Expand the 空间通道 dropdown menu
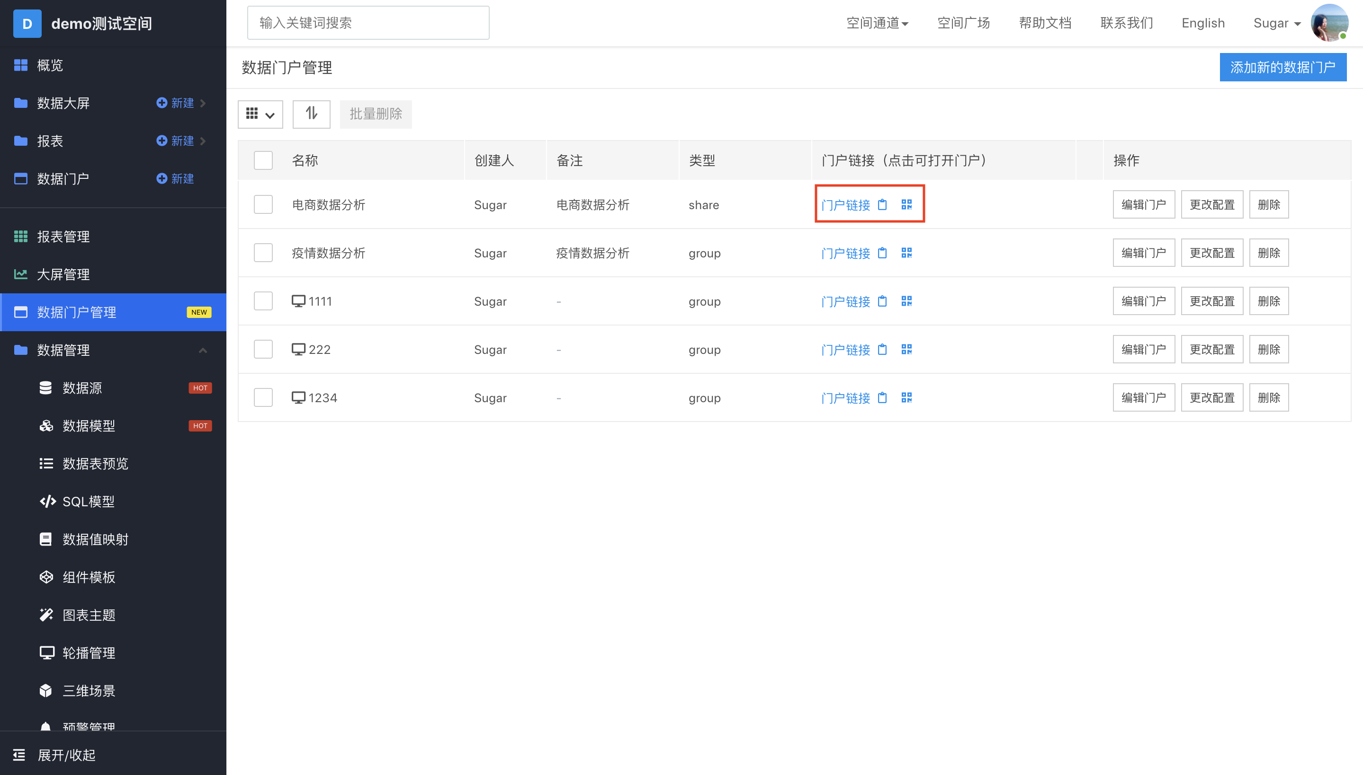The width and height of the screenshot is (1363, 775). point(877,23)
